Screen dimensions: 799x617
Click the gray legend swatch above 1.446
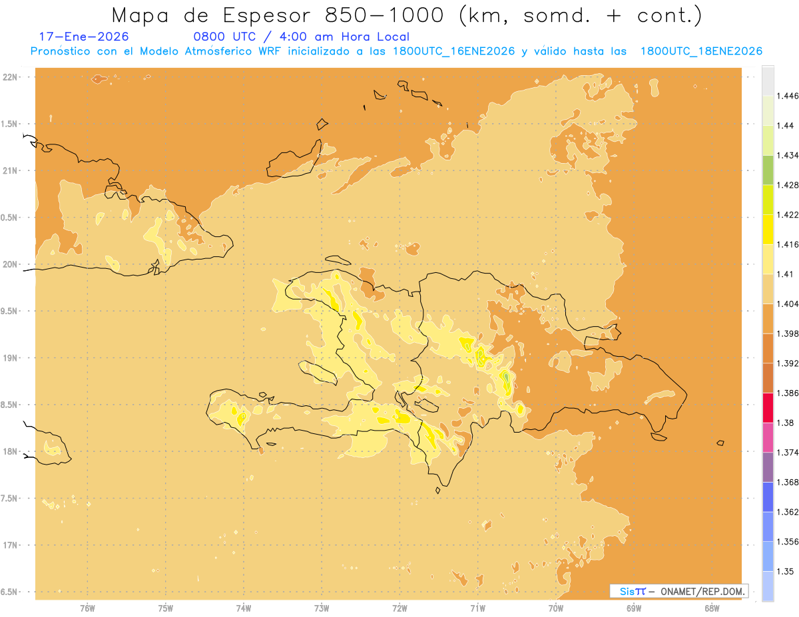(x=768, y=81)
